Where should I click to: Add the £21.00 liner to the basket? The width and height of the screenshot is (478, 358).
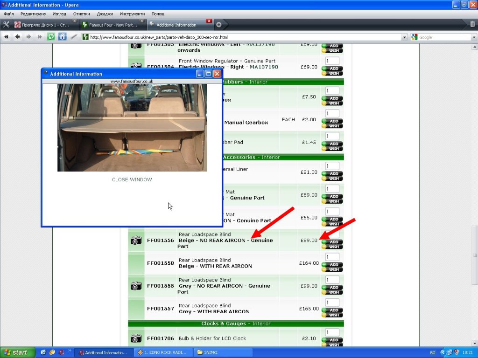point(332,173)
